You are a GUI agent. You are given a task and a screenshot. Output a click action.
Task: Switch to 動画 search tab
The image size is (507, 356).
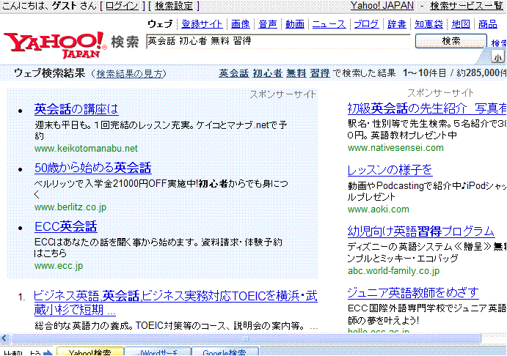(295, 24)
